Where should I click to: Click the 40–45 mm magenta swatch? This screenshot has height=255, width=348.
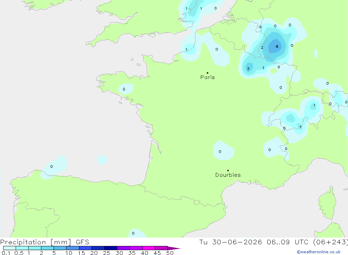(149, 248)
